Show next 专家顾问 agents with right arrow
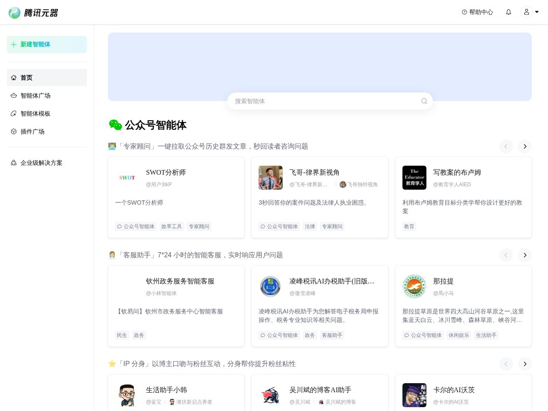 click(x=525, y=146)
